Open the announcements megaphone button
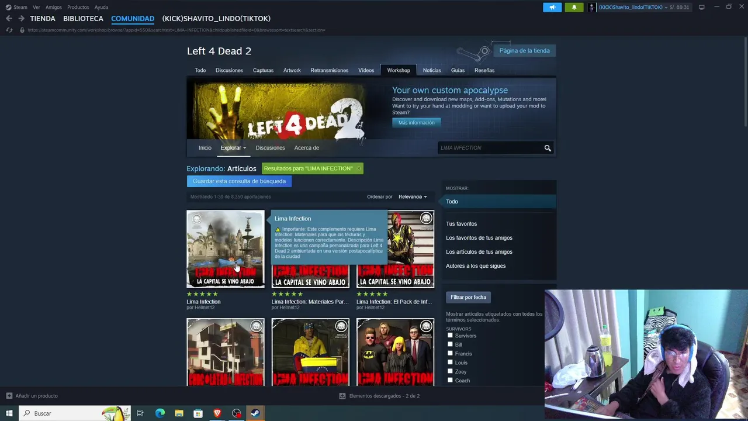 coord(552,7)
